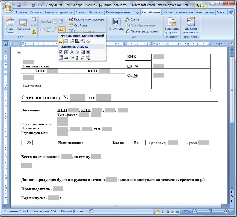Click Защитить документ button
Image resolution: width=237 pixels, height=217 pixels.
(172, 26)
